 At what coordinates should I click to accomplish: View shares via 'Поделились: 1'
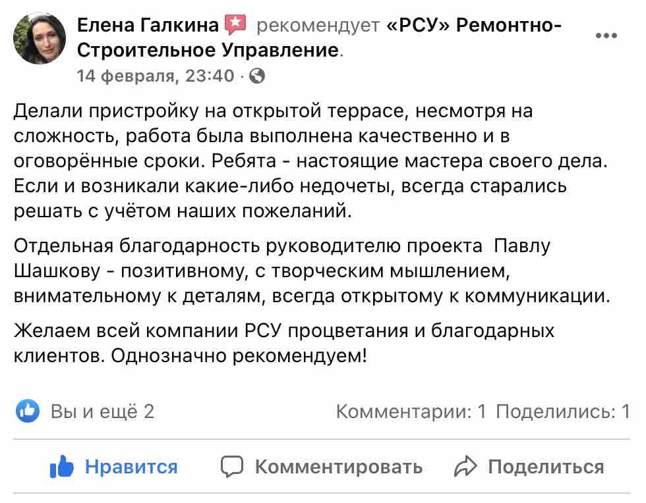coord(563,411)
